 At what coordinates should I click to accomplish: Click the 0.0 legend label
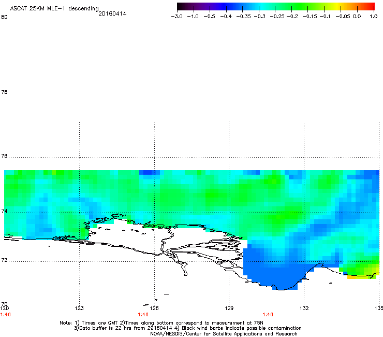pyautogui.click(x=357, y=17)
